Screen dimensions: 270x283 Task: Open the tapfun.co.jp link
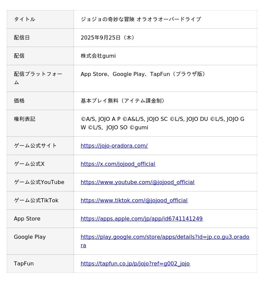135,263
